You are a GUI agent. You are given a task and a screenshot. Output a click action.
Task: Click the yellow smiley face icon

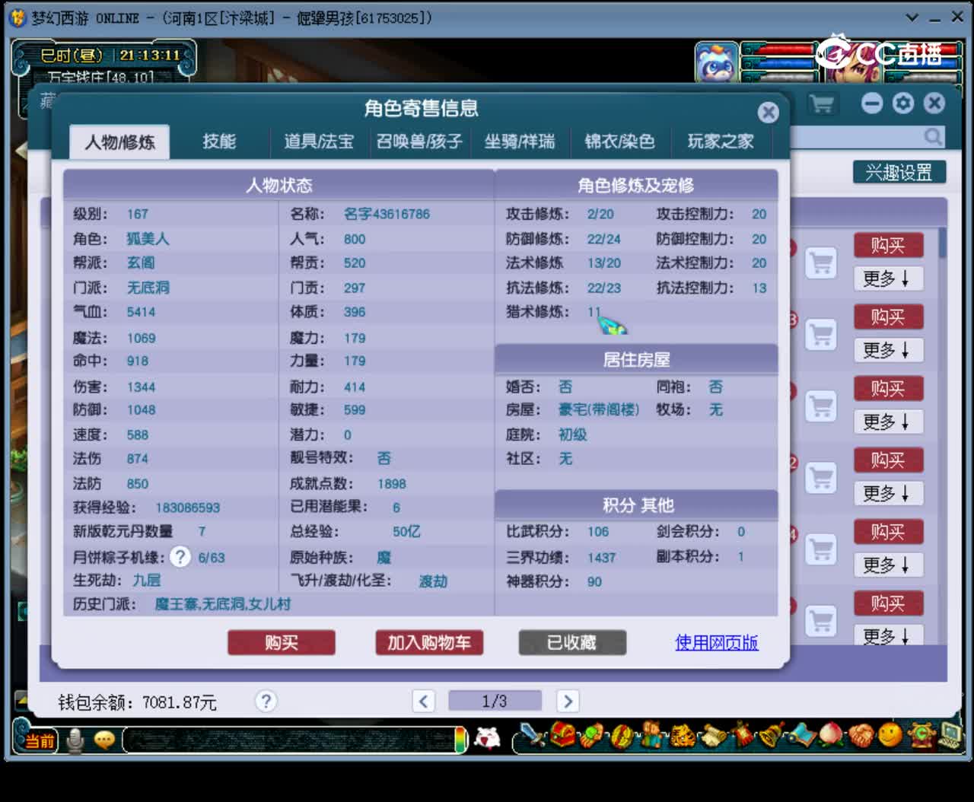(890, 735)
